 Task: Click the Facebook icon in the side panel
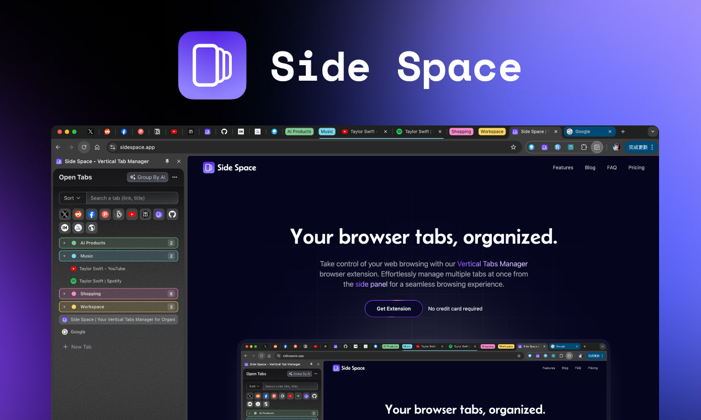(92, 214)
